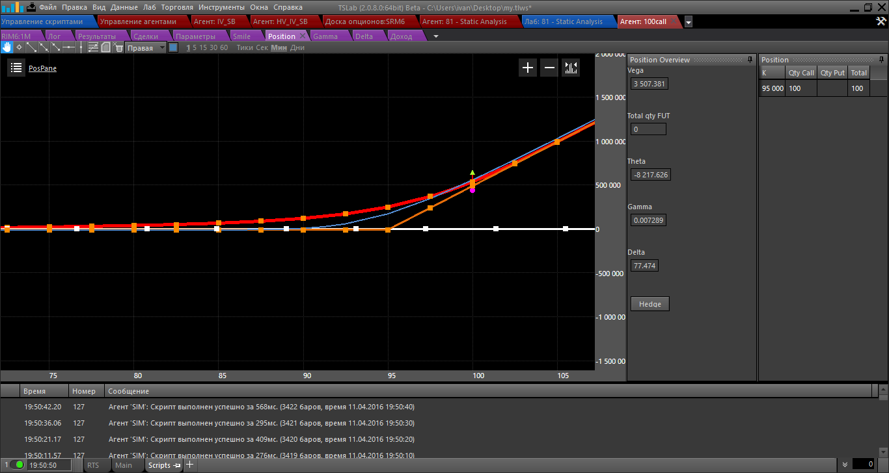The height and width of the screenshot is (473, 889).
Task: Toggle pin on the Position table panel
Action: click(x=882, y=60)
